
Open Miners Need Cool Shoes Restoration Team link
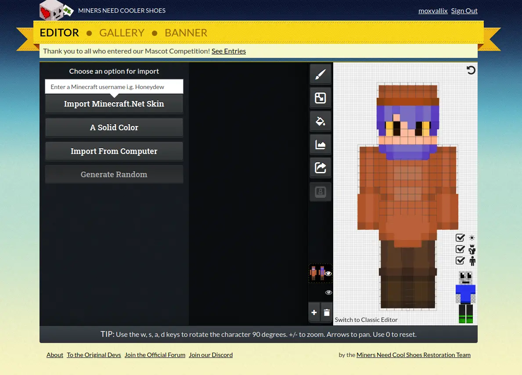pos(414,355)
